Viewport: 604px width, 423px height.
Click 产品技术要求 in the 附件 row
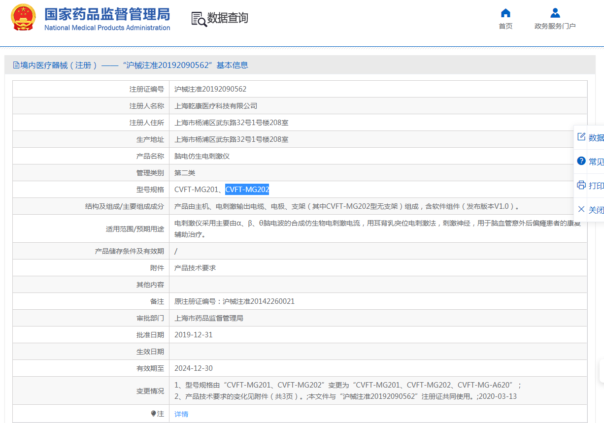195,268
